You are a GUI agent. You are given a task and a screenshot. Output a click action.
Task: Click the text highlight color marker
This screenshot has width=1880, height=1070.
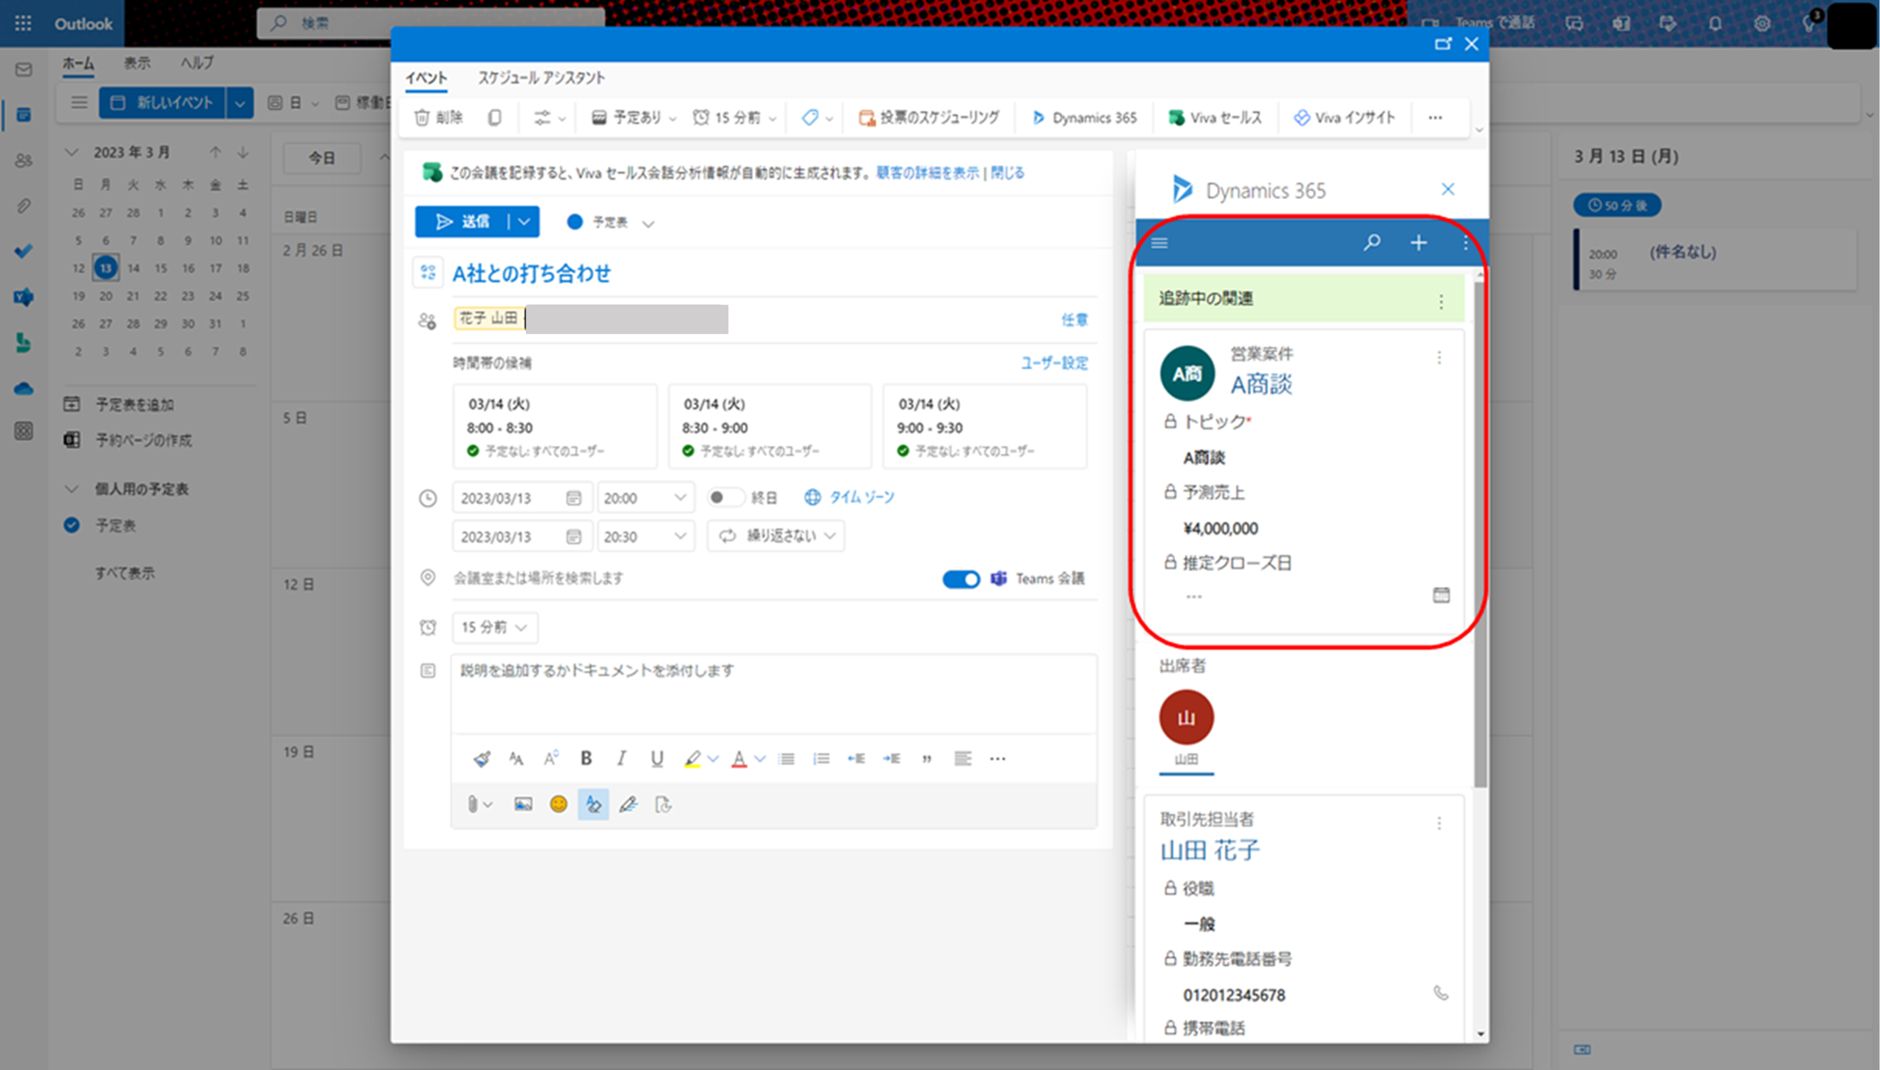[692, 759]
